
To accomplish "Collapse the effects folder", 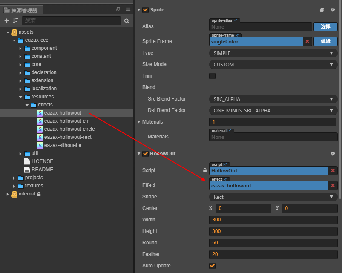I will click(x=27, y=105).
